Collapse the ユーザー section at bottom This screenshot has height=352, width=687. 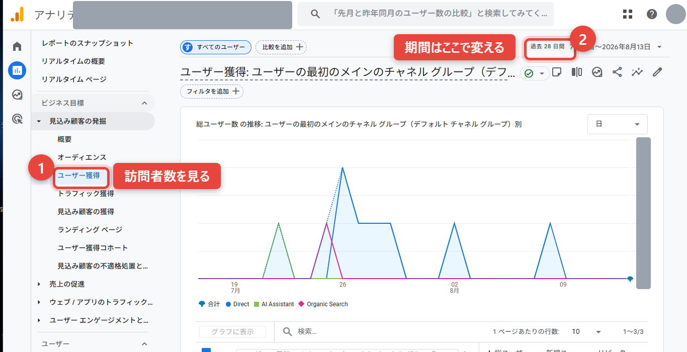144,344
